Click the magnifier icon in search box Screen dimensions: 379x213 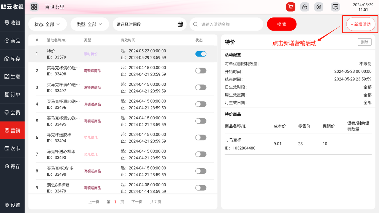tap(195, 24)
